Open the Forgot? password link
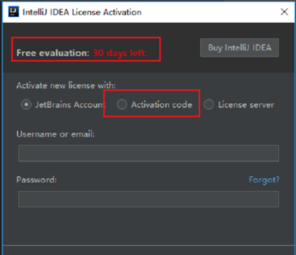The height and width of the screenshot is (255, 296). click(x=264, y=180)
